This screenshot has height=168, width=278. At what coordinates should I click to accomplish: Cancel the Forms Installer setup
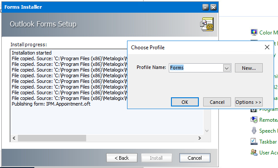194,158
